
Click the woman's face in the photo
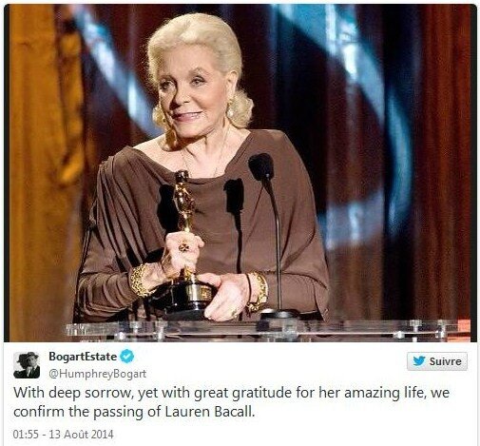click(x=190, y=95)
